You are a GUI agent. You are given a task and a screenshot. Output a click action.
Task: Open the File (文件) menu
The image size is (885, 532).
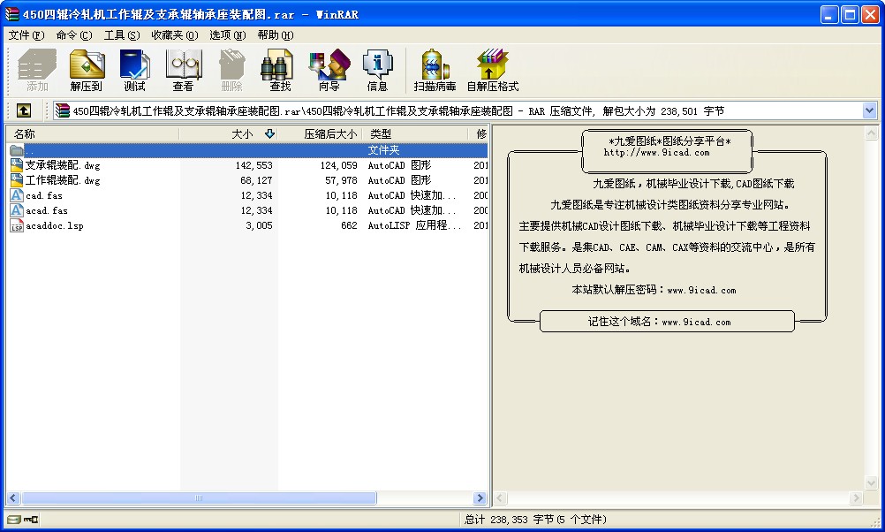click(x=26, y=35)
